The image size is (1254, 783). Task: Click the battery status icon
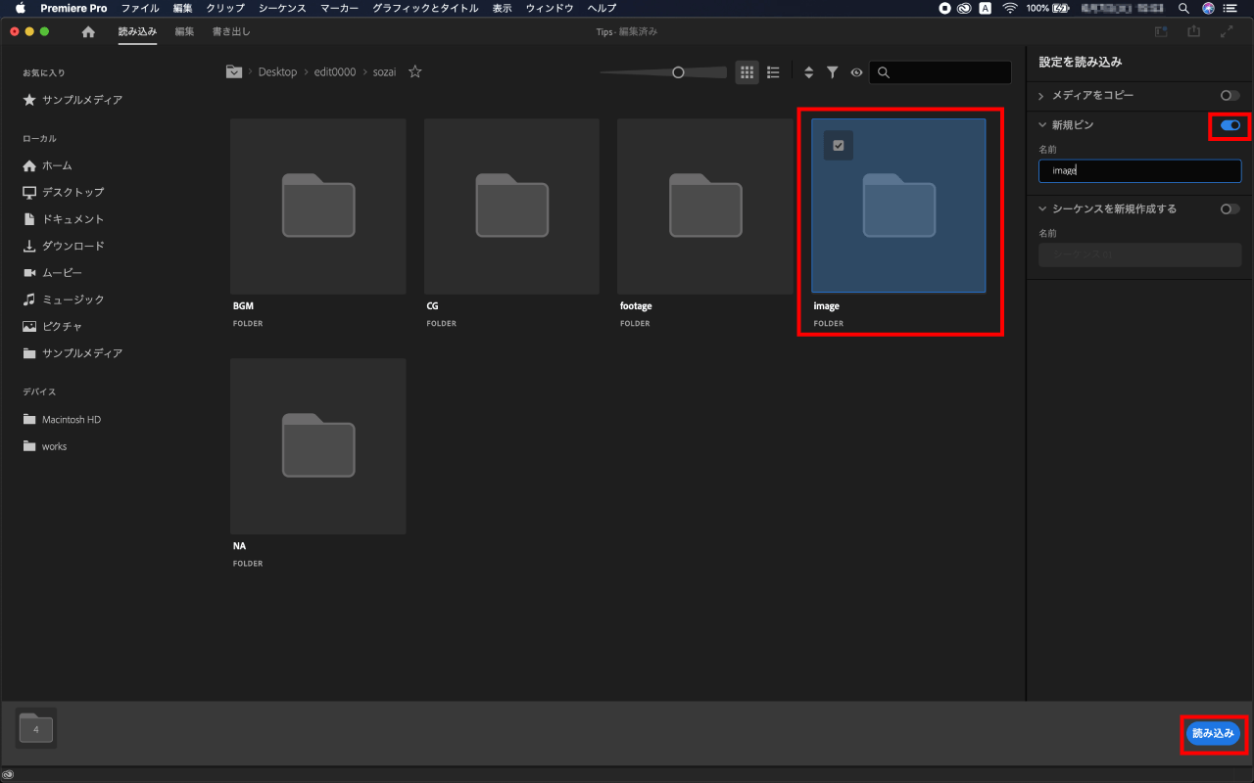pyautogui.click(x=1062, y=8)
